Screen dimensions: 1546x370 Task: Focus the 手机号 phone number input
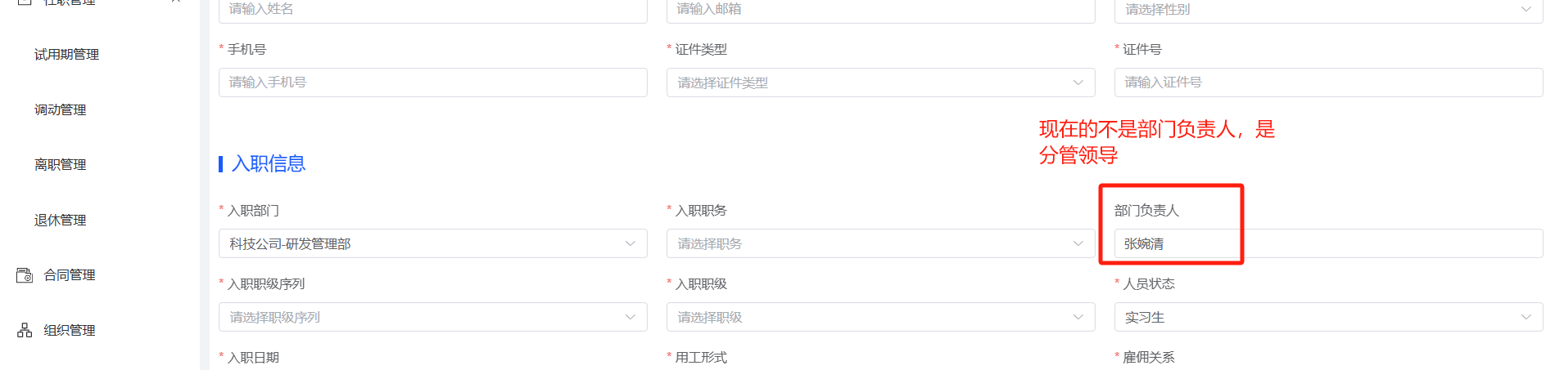432,82
